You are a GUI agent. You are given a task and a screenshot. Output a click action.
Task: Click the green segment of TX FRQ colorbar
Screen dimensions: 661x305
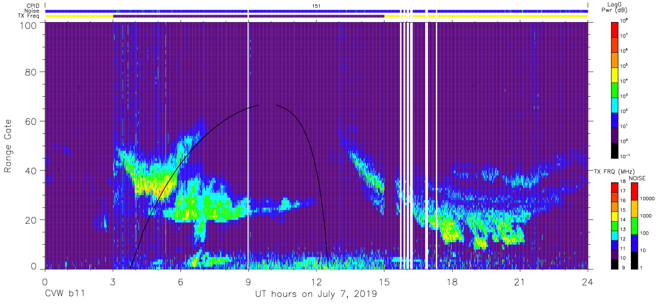pyautogui.click(x=615, y=225)
